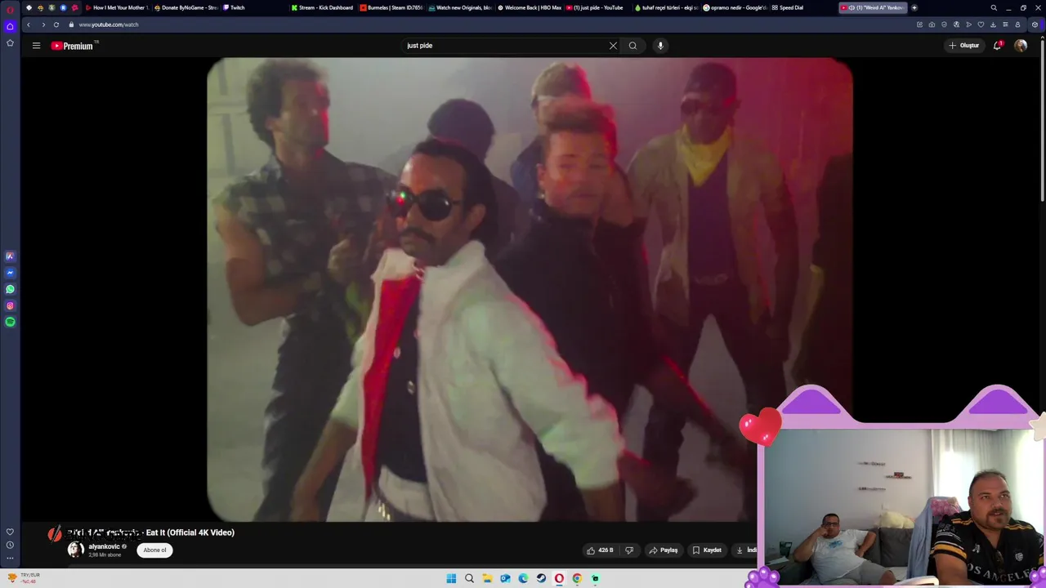Switch to Speed Dial tab
Viewport: 1046px width, 588px height.
[x=804, y=7]
